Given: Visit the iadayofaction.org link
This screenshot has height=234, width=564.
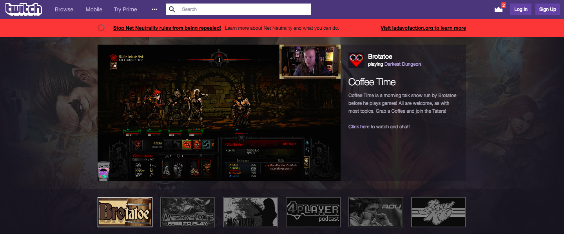Looking at the screenshot, I should [x=423, y=28].
